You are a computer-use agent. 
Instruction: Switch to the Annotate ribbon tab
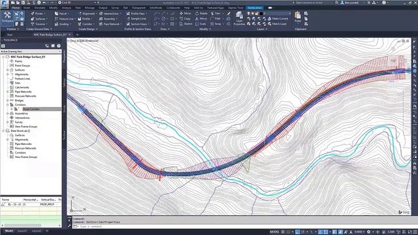point(40,8)
